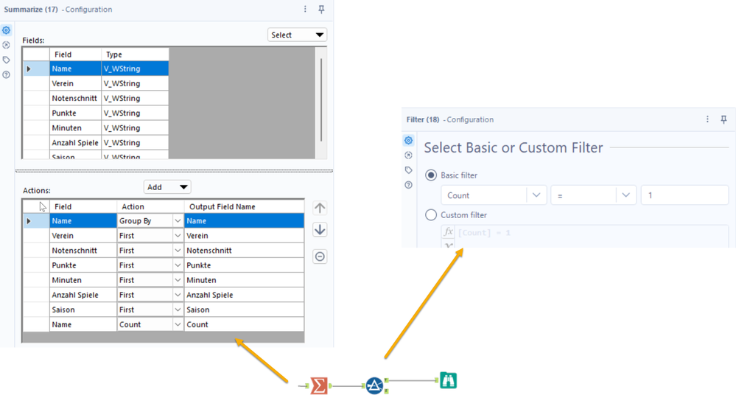Viewport: 736px width, 409px height.
Task: Open Filter navigation arrow tab icon
Action: click(408, 155)
